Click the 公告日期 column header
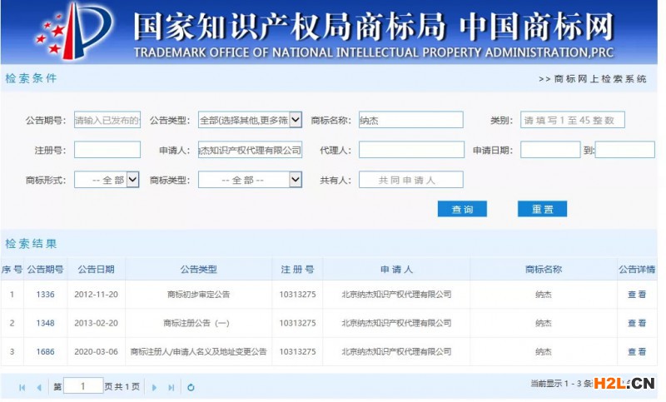The width and height of the screenshot is (666, 402). click(x=96, y=269)
